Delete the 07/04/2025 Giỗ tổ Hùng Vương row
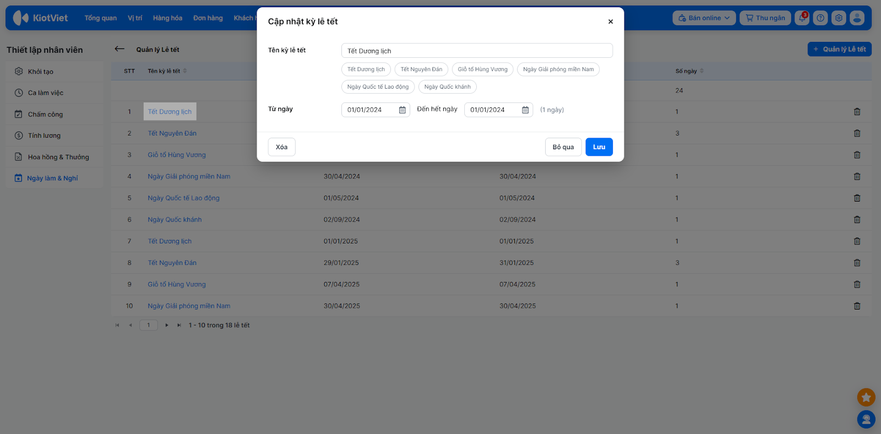881x434 pixels. click(857, 284)
